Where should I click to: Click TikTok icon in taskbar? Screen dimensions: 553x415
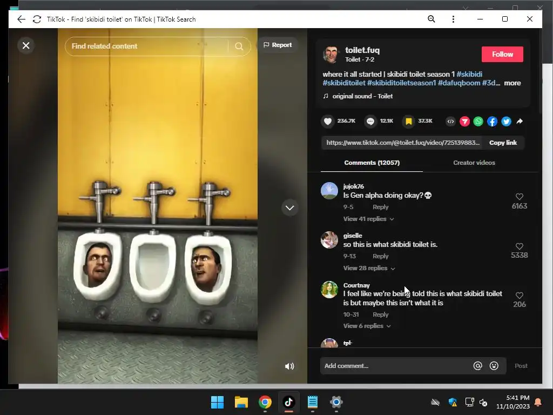tap(288, 402)
